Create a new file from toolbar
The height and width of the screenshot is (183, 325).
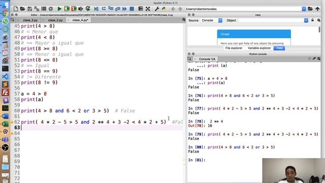[16, 9]
